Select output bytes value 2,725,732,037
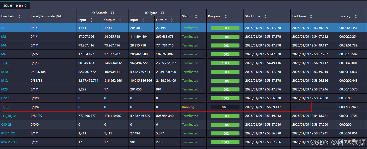367x149 pixels. point(166,63)
